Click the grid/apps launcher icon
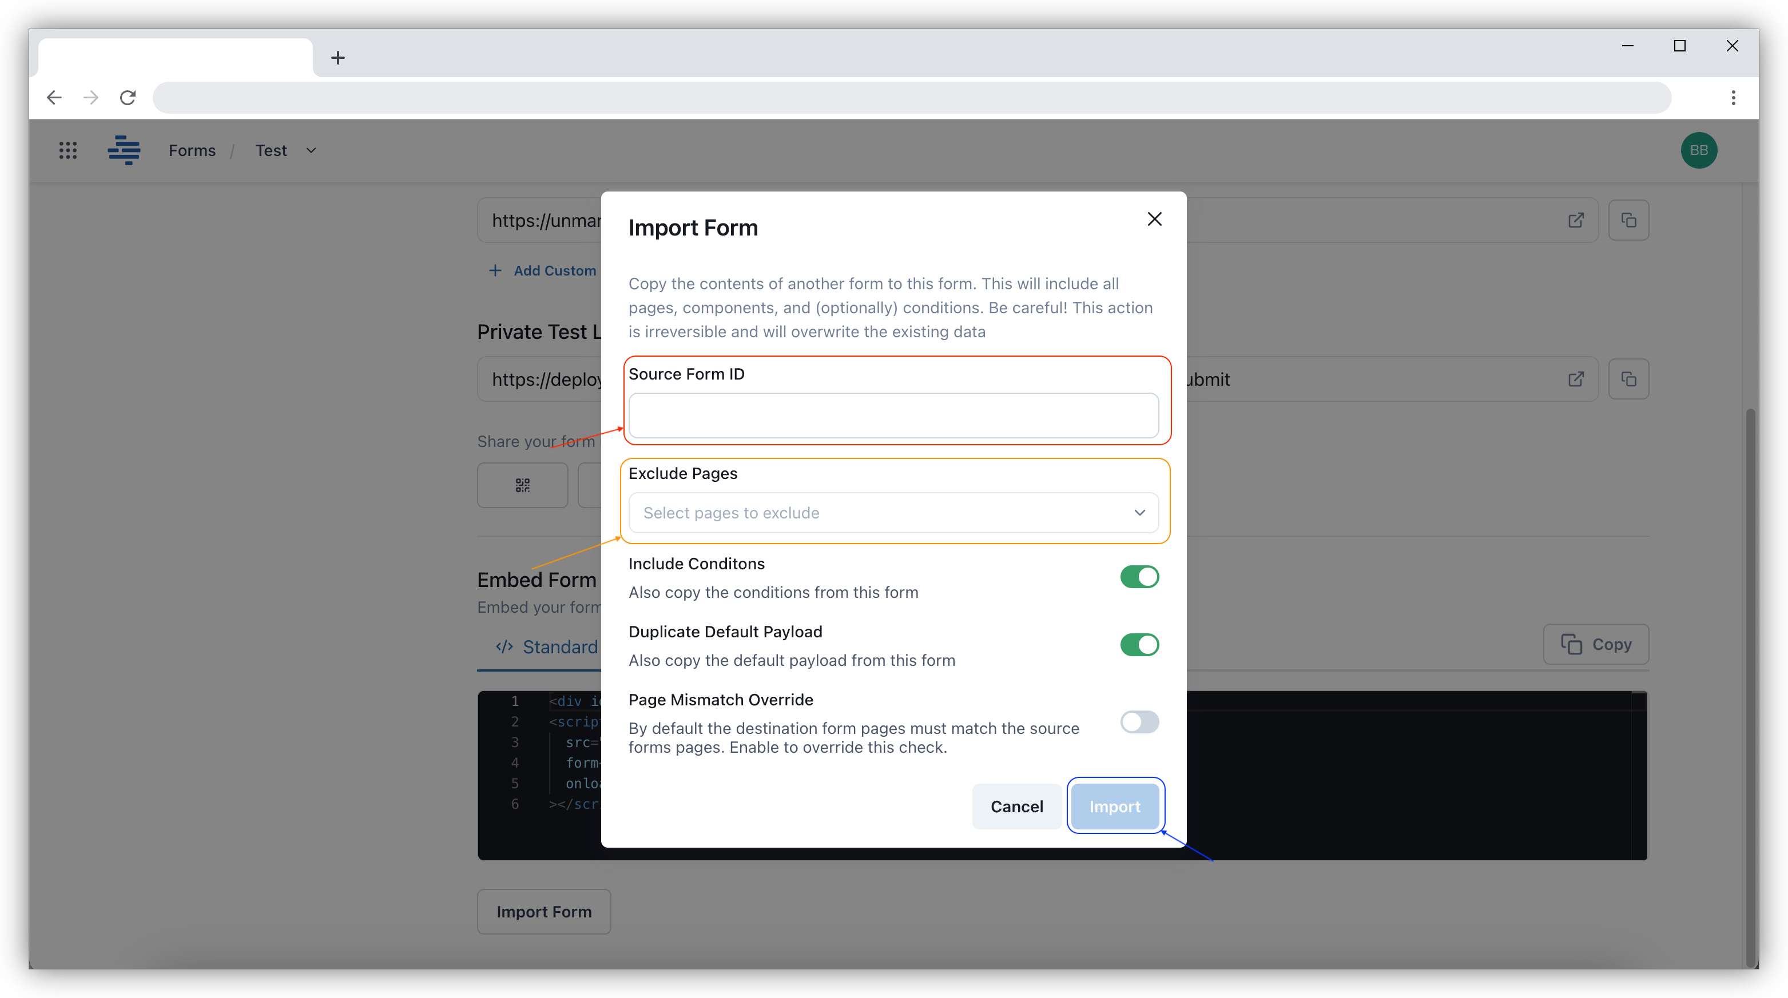The width and height of the screenshot is (1788, 998). click(x=69, y=151)
